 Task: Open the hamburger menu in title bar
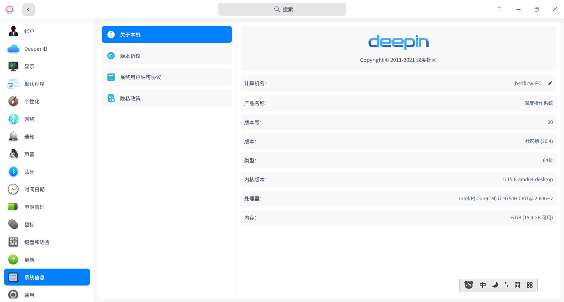coord(499,9)
